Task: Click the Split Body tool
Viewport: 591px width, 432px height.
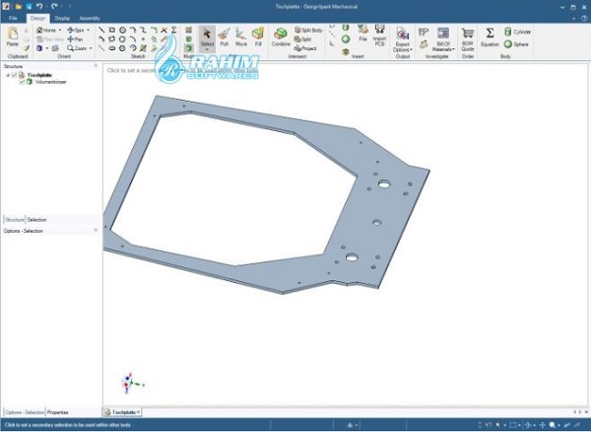Action: 308,30
